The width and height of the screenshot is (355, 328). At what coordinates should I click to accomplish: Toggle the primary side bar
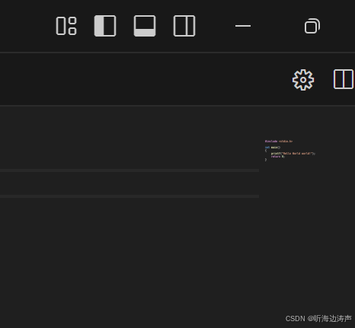pos(105,26)
